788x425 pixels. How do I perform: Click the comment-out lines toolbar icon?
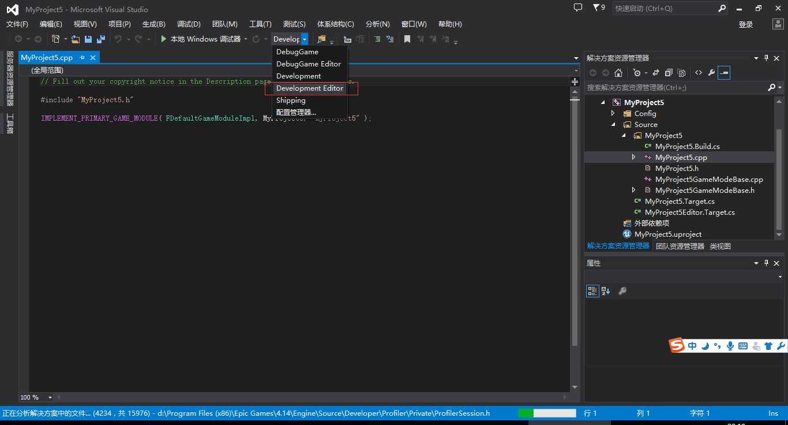[377, 39]
